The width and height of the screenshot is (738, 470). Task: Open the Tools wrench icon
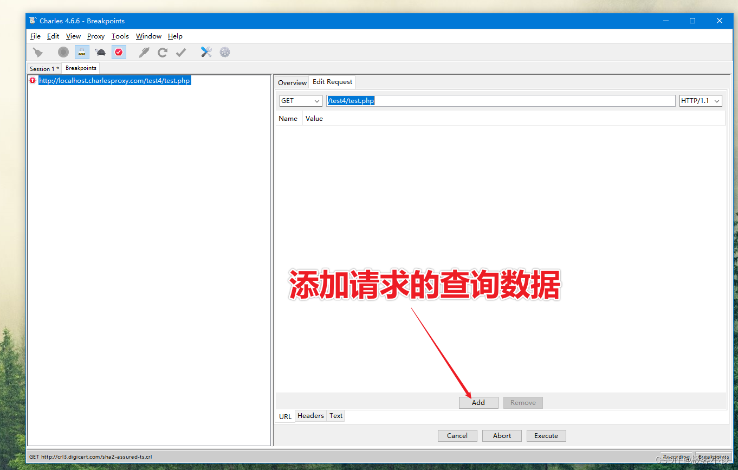[x=206, y=52]
